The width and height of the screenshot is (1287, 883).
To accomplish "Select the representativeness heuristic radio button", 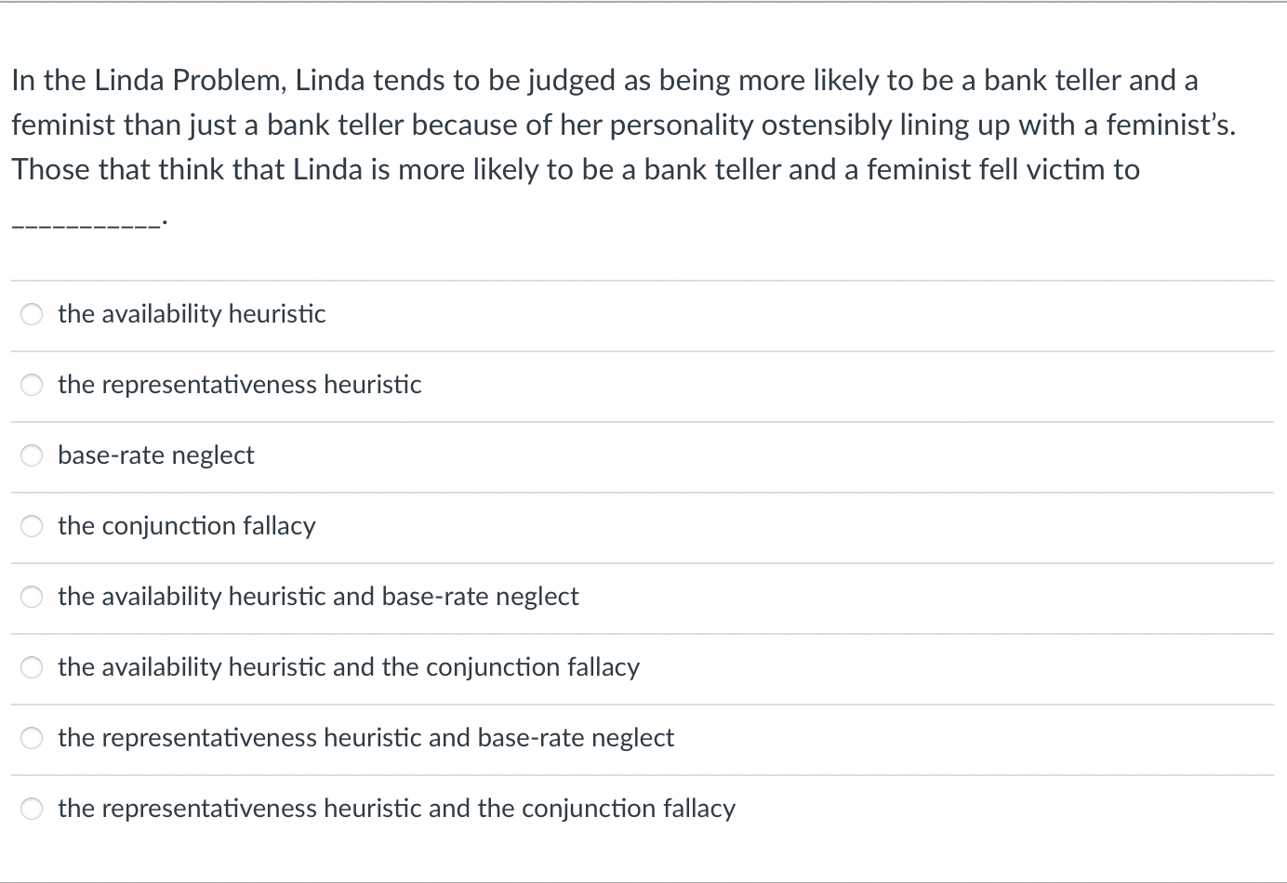I will (x=31, y=384).
